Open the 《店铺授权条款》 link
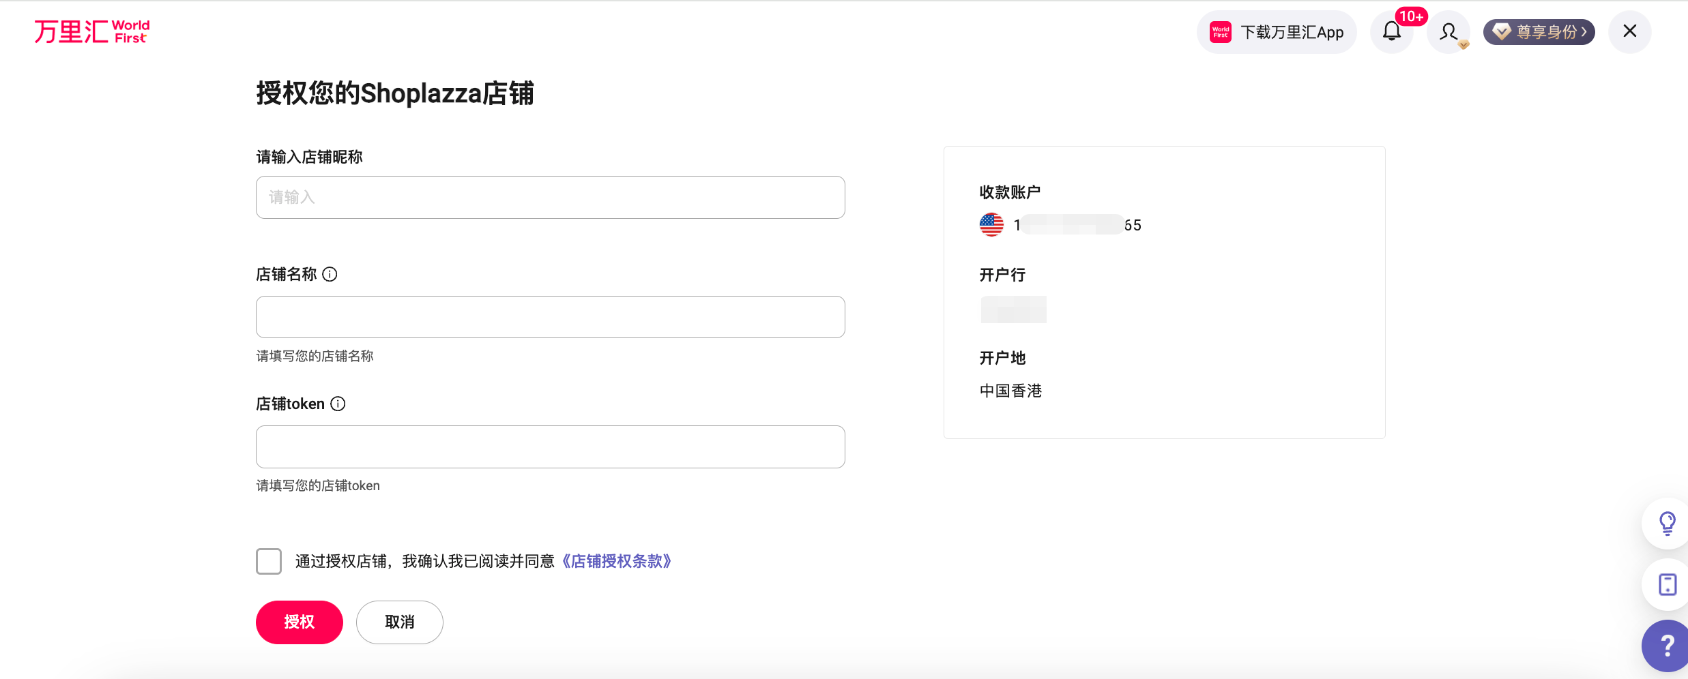Screen dimensions: 1688x679 coord(617,561)
